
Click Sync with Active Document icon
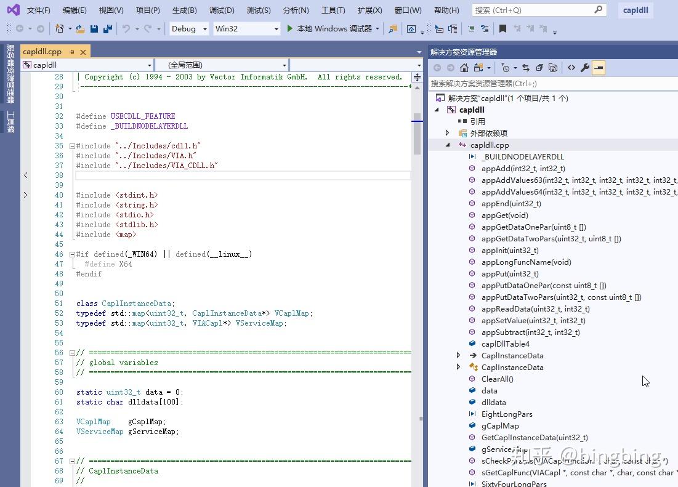click(526, 68)
